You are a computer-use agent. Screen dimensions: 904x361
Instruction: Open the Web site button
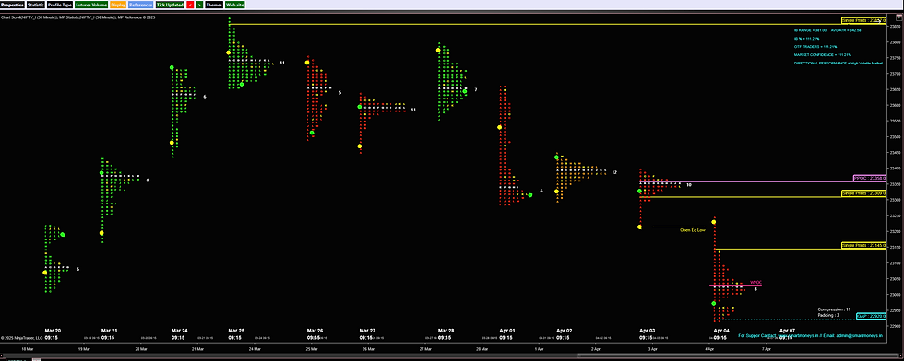(x=234, y=5)
